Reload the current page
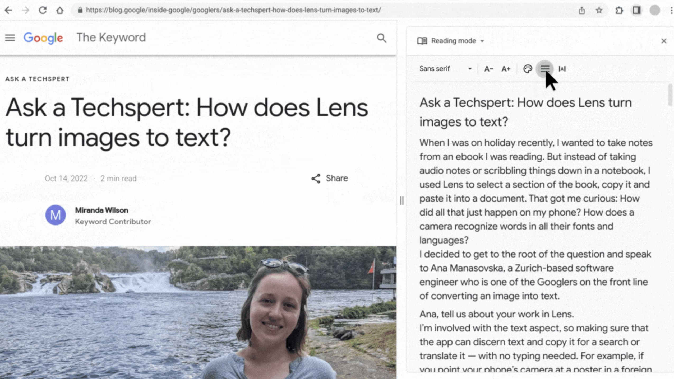 pyautogui.click(x=43, y=10)
